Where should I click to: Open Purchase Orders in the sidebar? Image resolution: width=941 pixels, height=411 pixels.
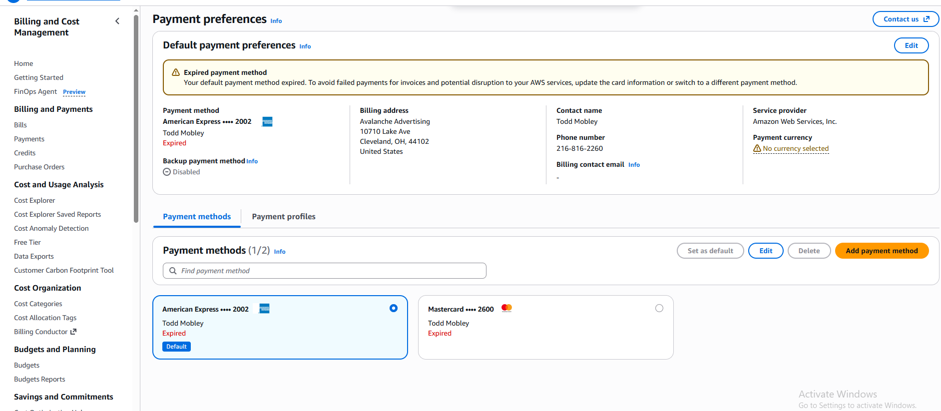tap(39, 167)
